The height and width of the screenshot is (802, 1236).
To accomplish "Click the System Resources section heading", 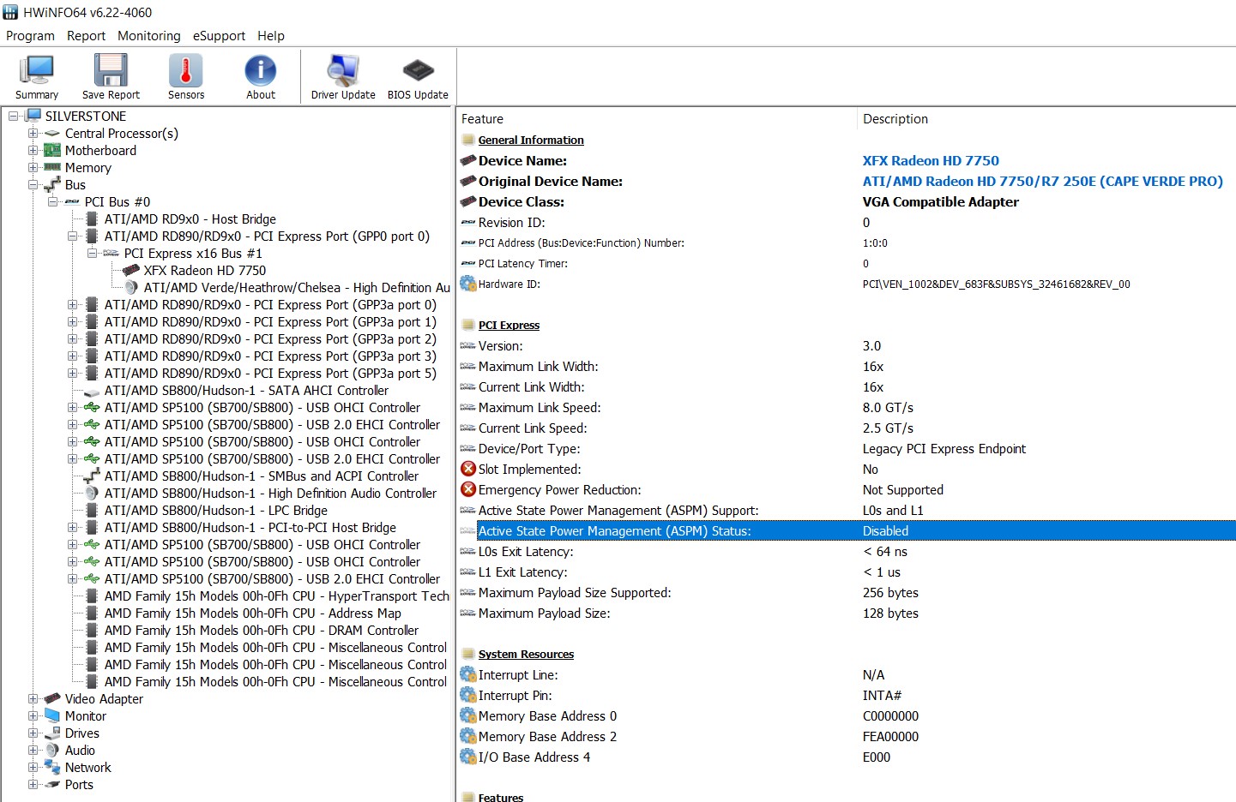I will (x=526, y=654).
